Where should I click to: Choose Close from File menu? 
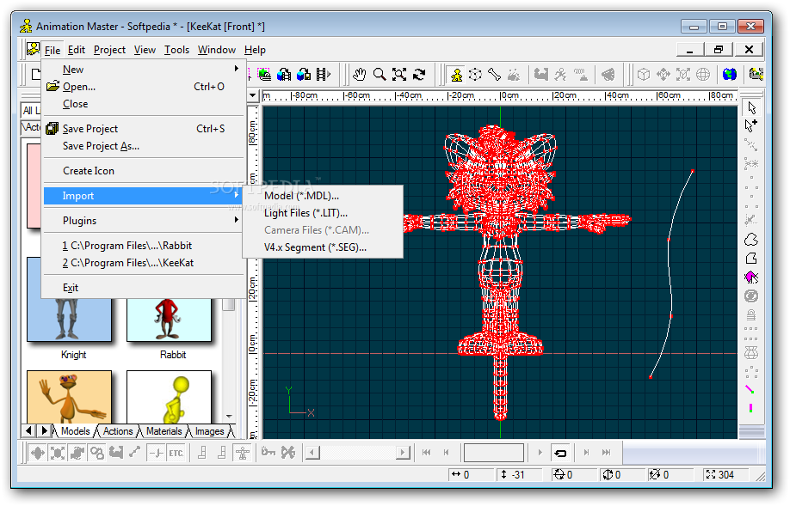pos(144,104)
